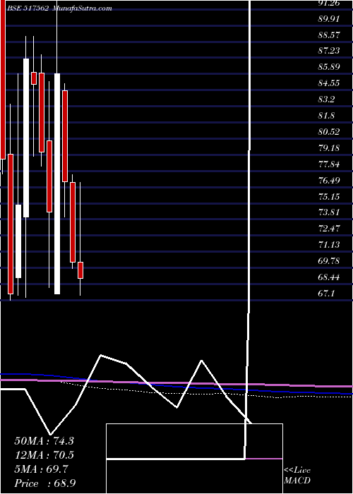Click the 67.1 price axis label
Viewport: 353px width, 494px height.
(x=326, y=294)
